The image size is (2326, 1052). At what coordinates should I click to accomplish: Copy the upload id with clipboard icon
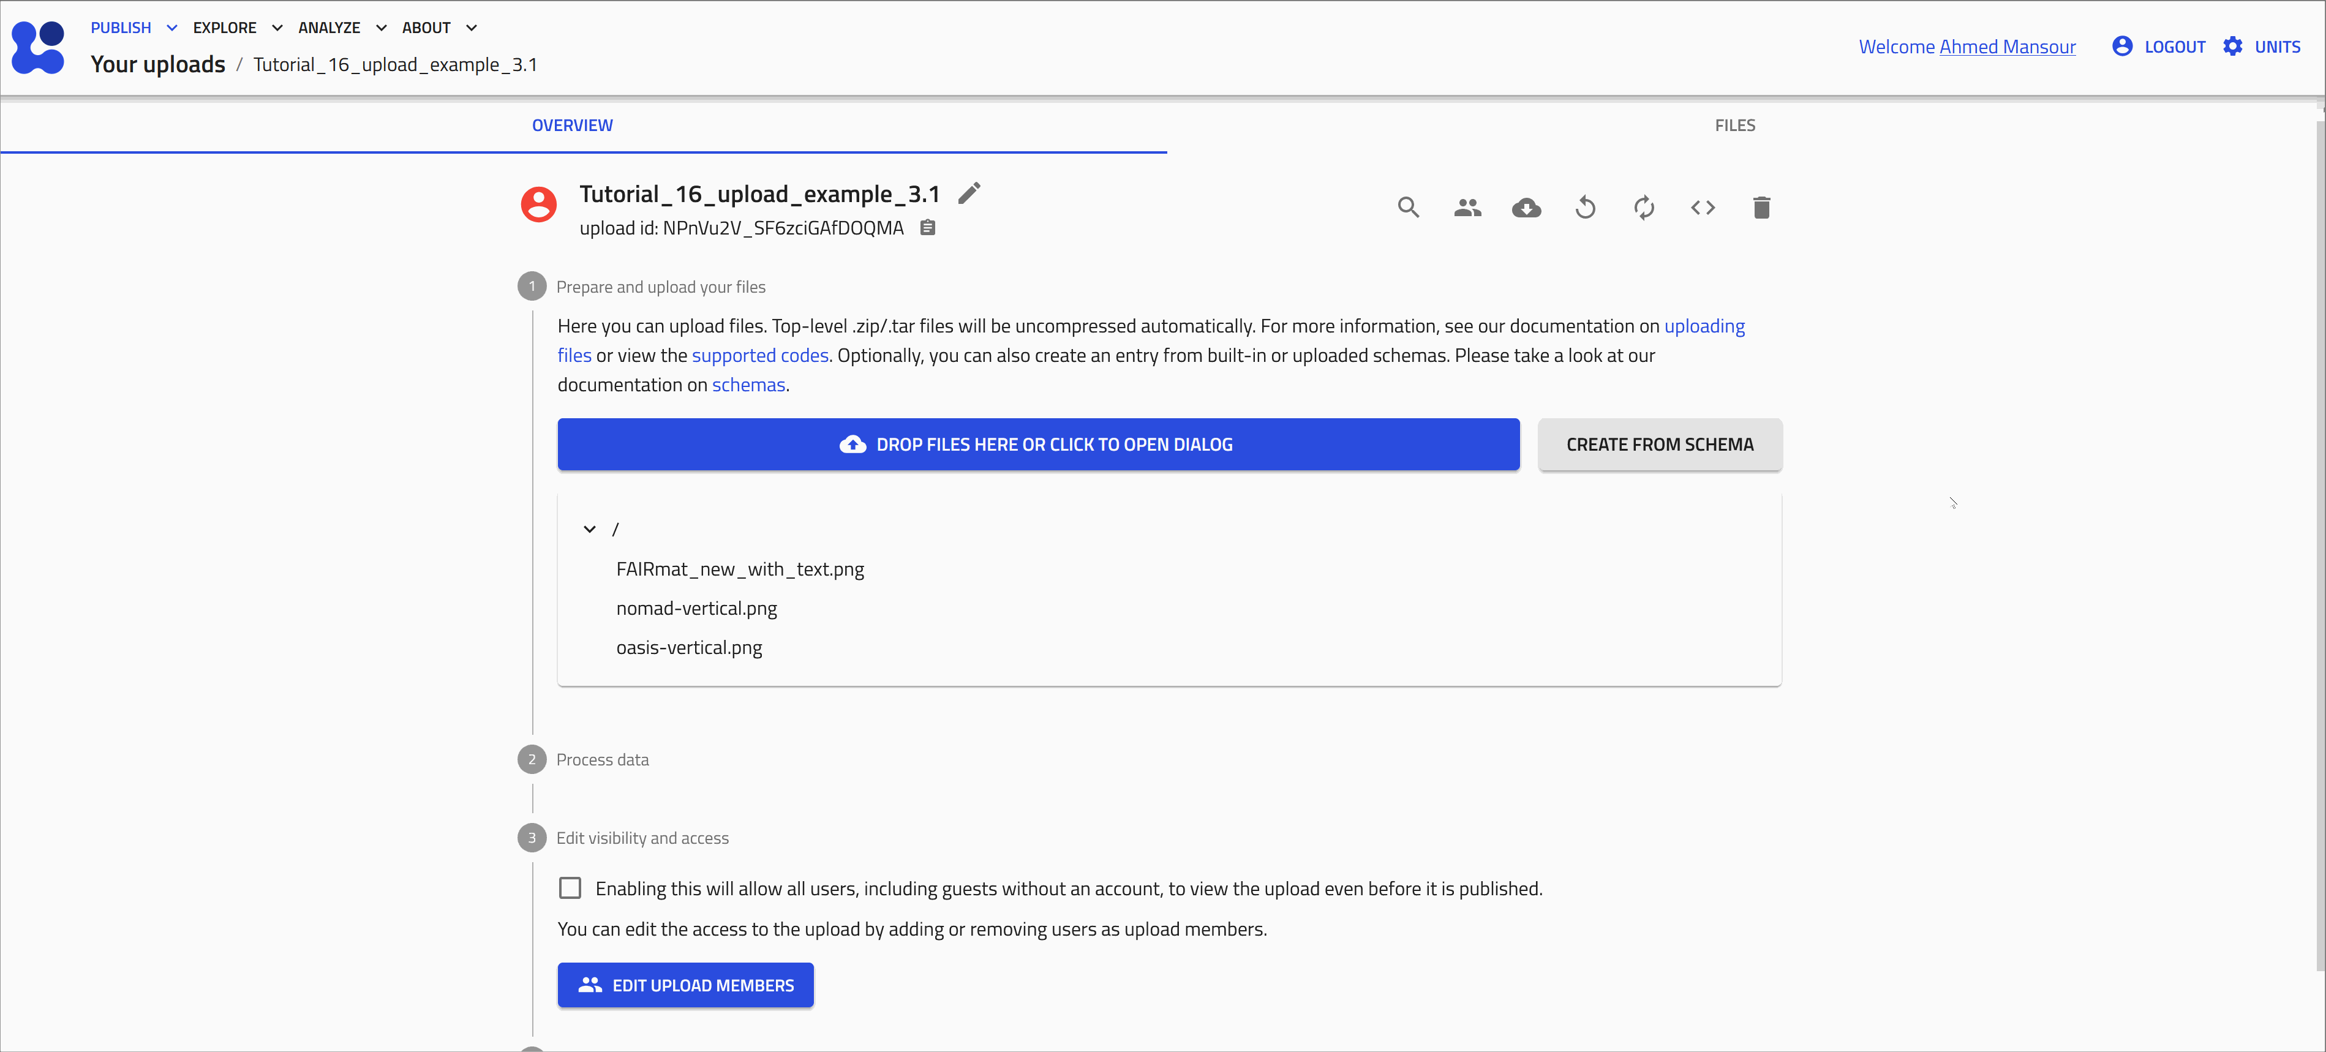click(x=927, y=228)
